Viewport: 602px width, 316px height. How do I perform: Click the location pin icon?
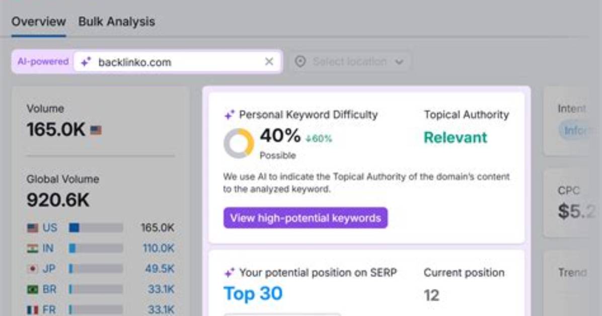click(300, 61)
